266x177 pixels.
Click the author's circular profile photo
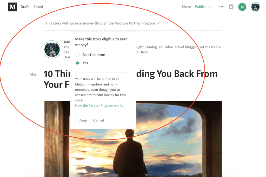click(x=52, y=49)
